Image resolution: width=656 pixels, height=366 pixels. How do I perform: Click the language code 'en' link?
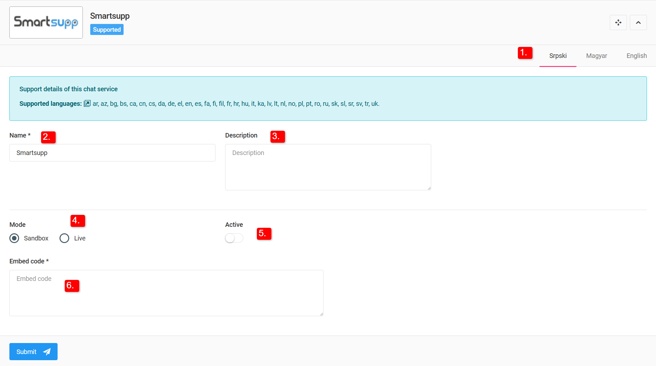click(x=189, y=104)
